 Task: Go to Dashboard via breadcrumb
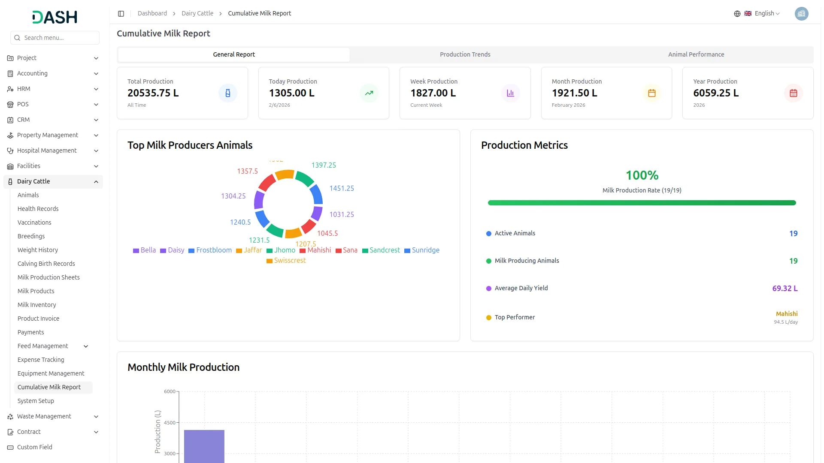pyautogui.click(x=152, y=14)
